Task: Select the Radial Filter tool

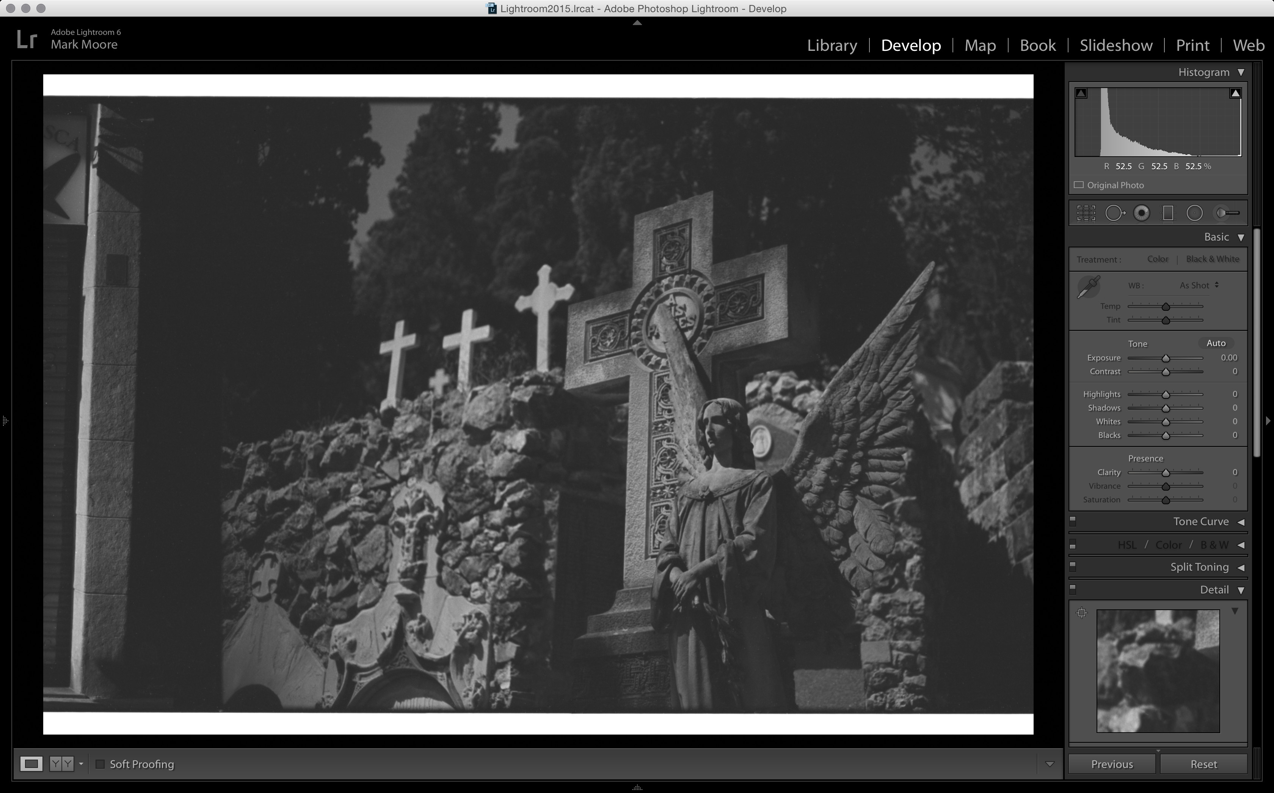Action: tap(1194, 213)
